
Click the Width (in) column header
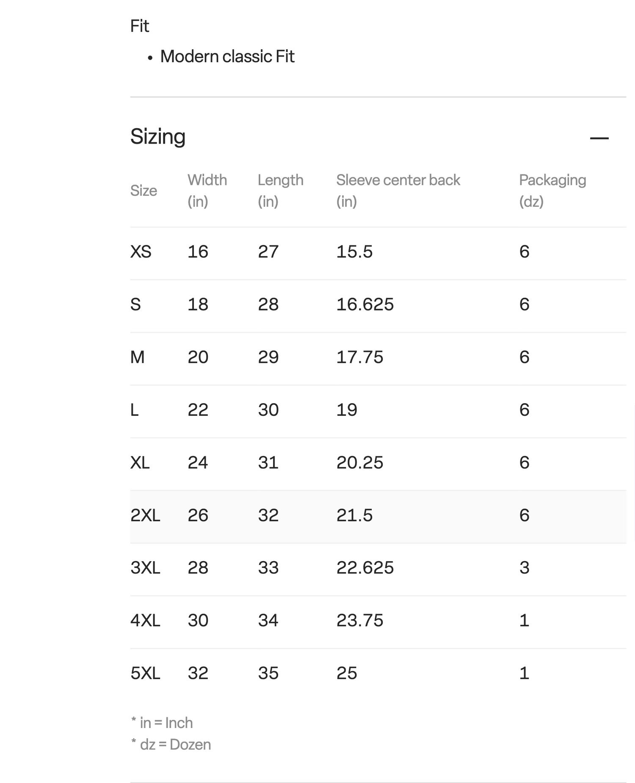click(x=207, y=191)
